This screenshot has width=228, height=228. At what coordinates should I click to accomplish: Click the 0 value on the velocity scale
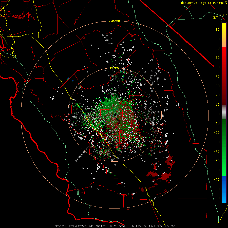219,114
